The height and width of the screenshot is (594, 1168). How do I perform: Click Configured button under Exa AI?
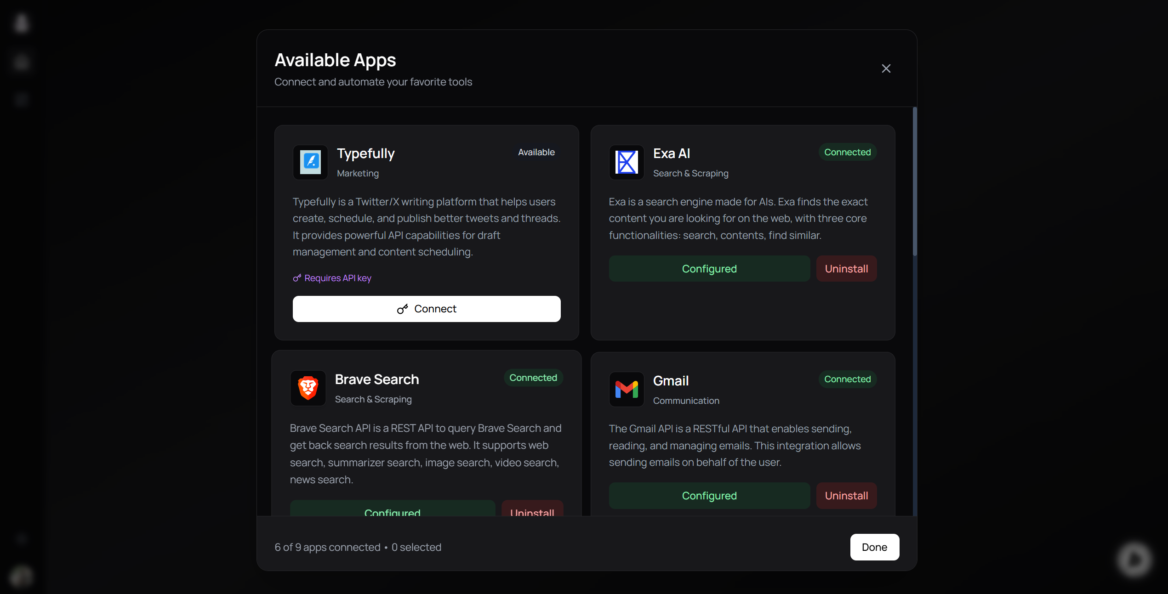pyautogui.click(x=709, y=269)
